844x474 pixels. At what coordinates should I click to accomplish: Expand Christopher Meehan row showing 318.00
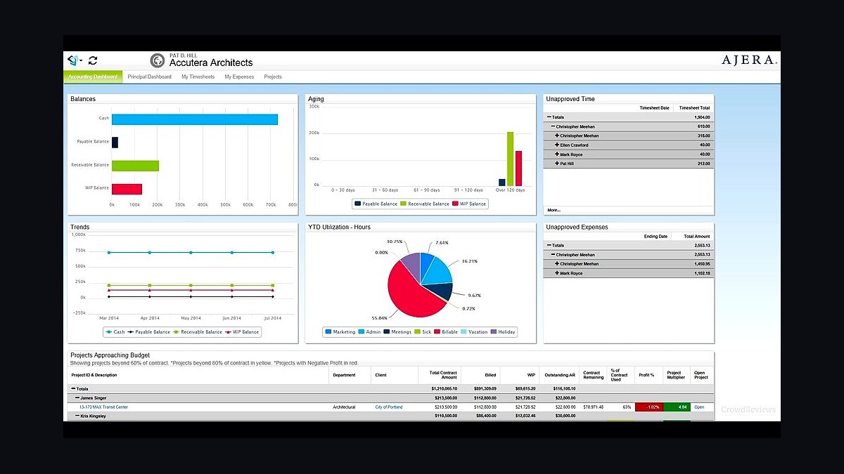tap(557, 136)
